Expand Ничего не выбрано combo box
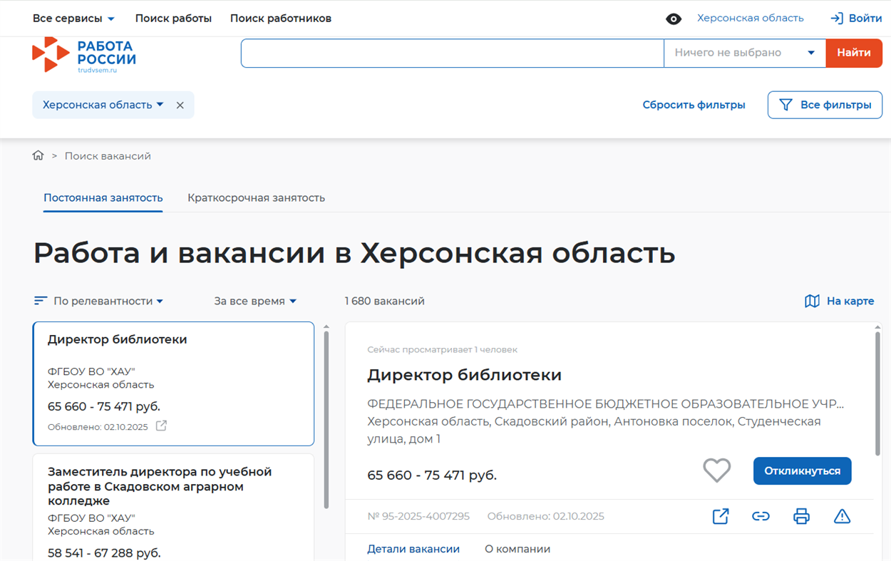Viewport: 891px width, 561px height. 744,53
